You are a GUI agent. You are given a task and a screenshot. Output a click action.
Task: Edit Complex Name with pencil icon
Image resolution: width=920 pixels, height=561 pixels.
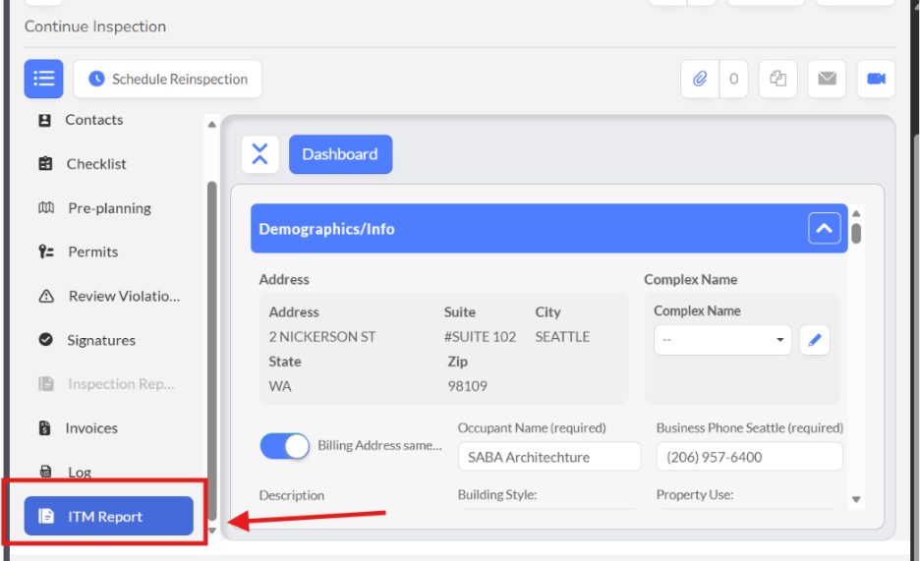[814, 341]
